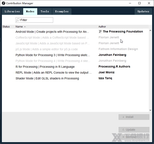This screenshot has width=154, height=144.
Task: Click the Update button
Action: [x=134, y=130]
